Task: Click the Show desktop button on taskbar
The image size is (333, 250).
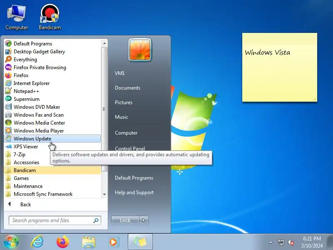Action: 330,242
